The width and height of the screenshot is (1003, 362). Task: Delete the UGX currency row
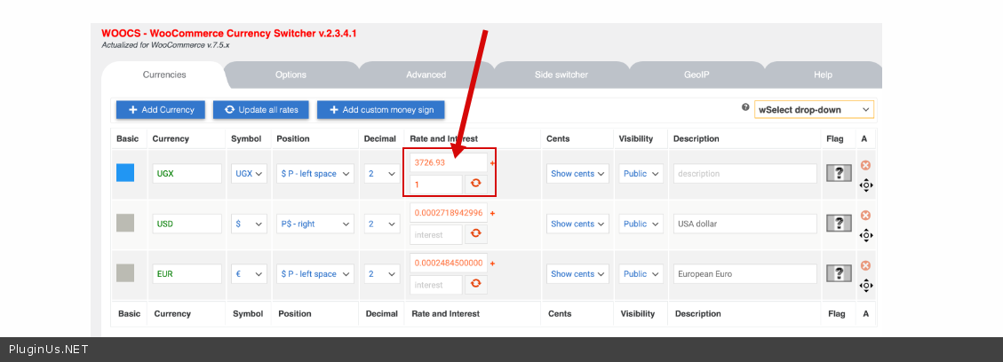click(x=865, y=166)
